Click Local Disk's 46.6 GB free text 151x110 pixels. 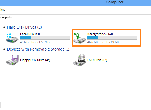coord(36,42)
